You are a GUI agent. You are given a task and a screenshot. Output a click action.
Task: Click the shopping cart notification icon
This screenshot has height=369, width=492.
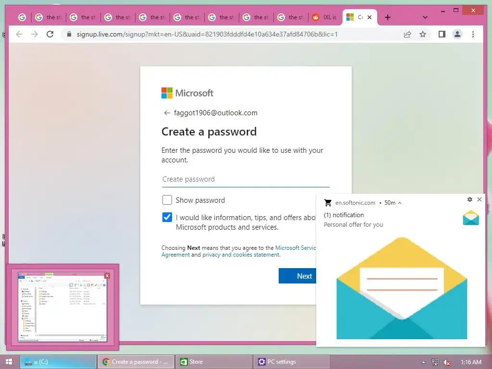[x=328, y=203]
